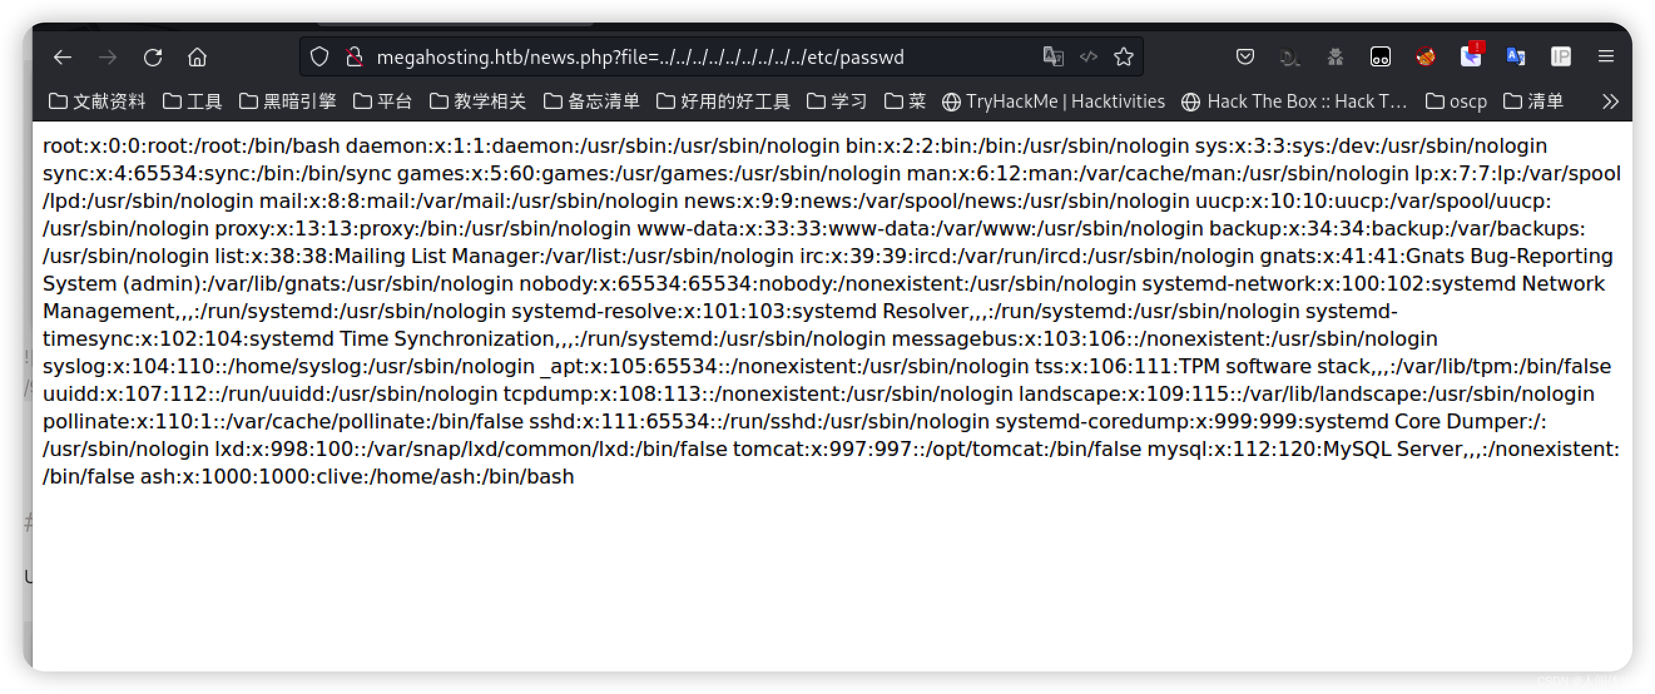Click the forward navigation arrow
The height and width of the screenshot is (694, 1655).
(x=107, y=57)
